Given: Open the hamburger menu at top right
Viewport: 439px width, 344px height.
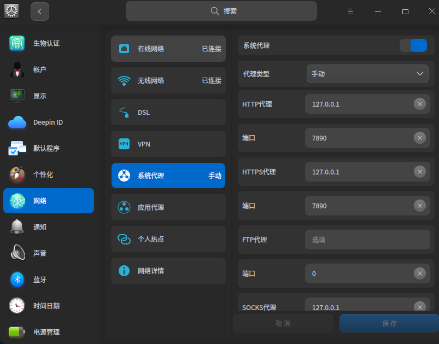Looking at the screenshot, I should pos(350,11).
